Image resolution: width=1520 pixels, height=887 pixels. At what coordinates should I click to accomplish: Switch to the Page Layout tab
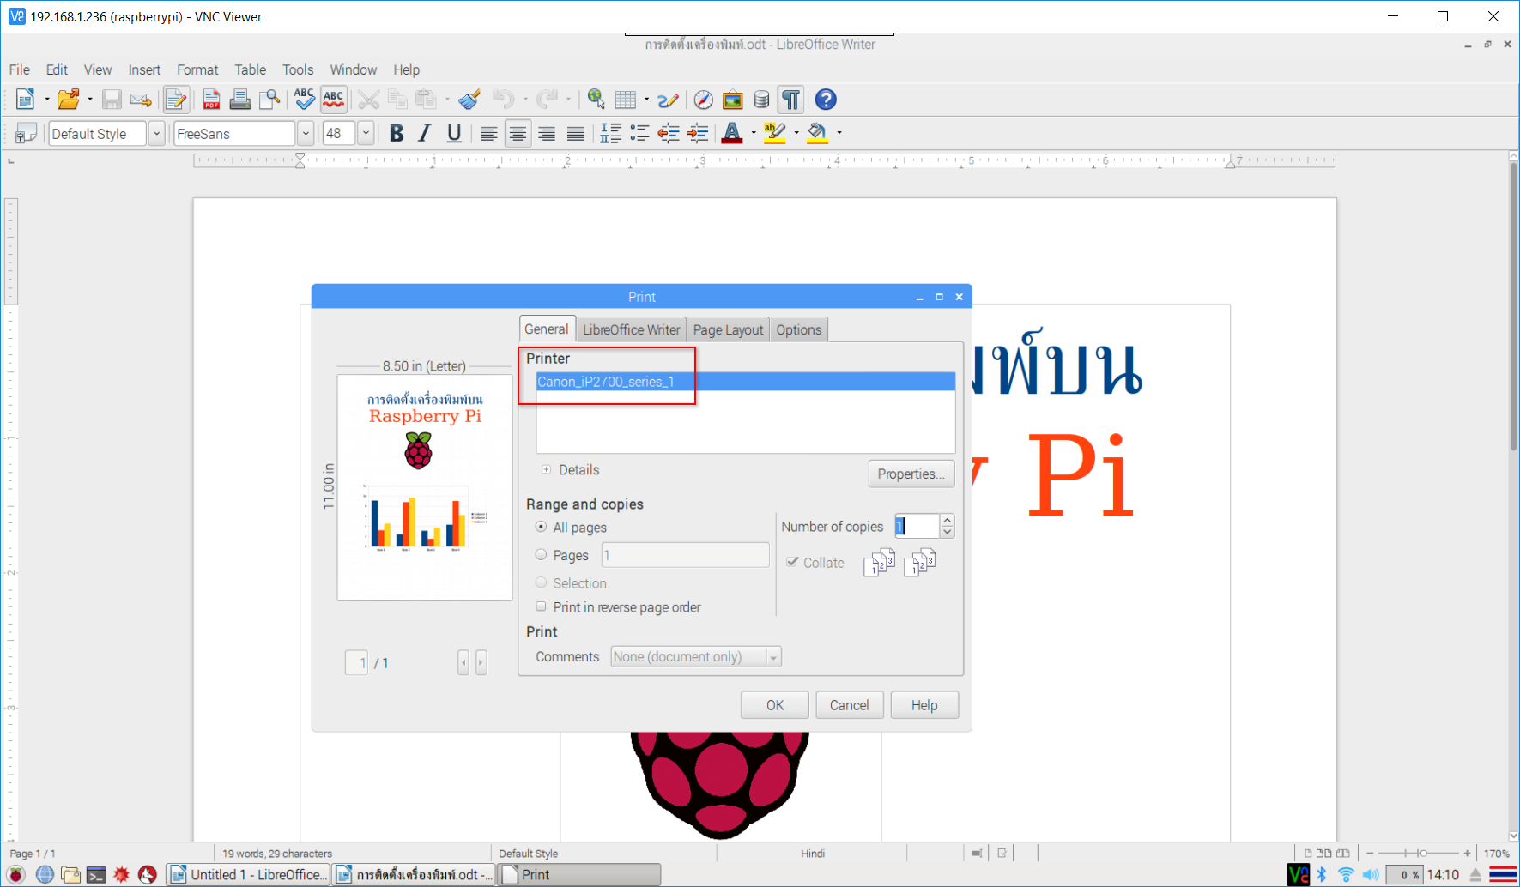click(x=728, y=329)
